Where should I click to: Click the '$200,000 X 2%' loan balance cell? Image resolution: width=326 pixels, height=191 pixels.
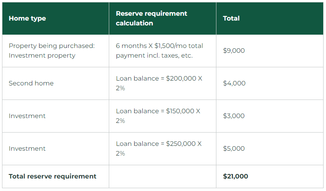point(159,83)
